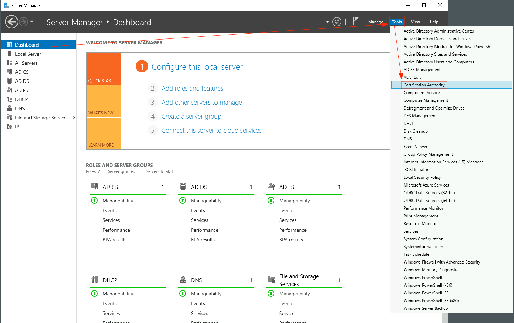Click the LEARN MORE tile
The height and width of the screenshot is (323, 514).
click(x=104, y=133)
